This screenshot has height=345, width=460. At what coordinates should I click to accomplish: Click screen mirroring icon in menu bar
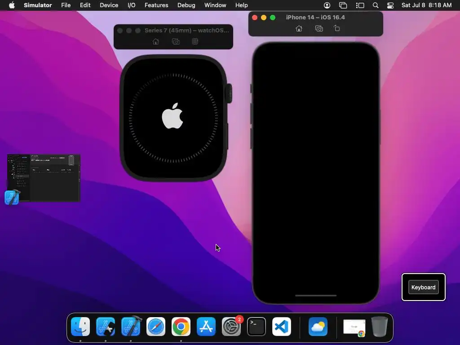tap(343, 5)
